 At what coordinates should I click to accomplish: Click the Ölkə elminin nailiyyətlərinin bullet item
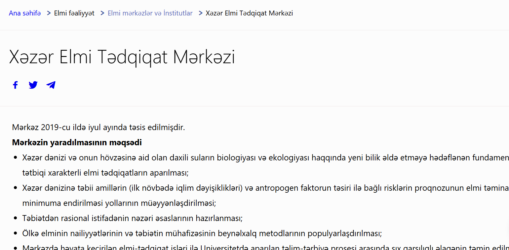[202, 234]
